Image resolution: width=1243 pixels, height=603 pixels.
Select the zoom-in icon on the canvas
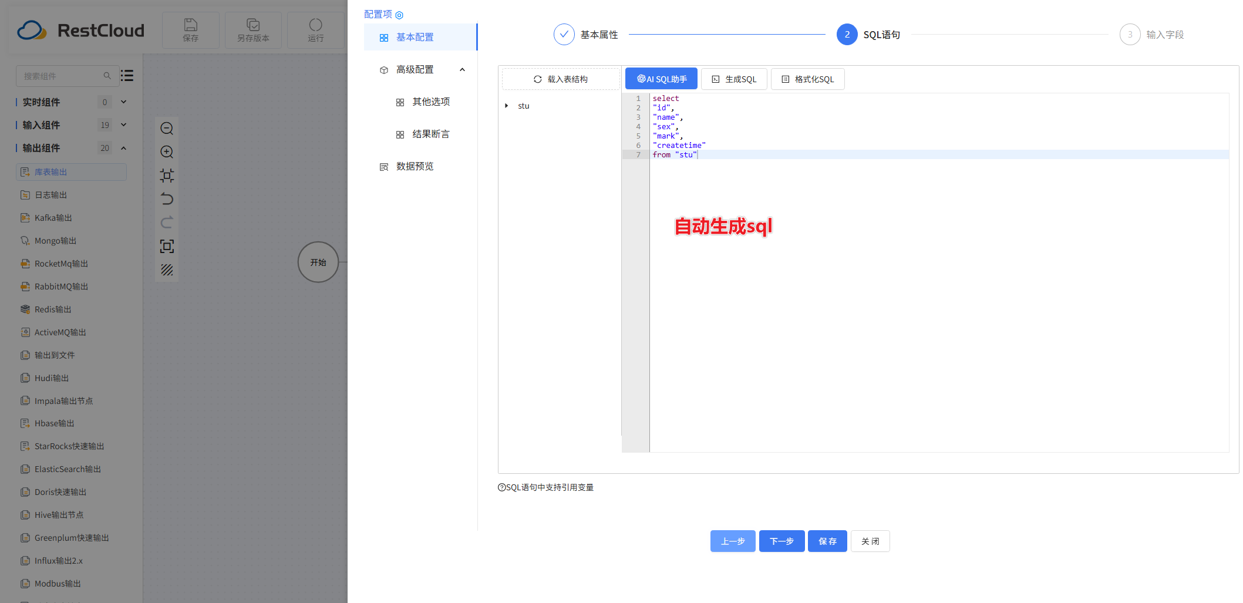tap(167, 152)
